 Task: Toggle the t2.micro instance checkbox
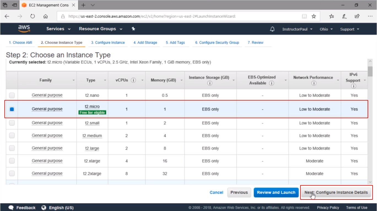(x=12, y=109)
